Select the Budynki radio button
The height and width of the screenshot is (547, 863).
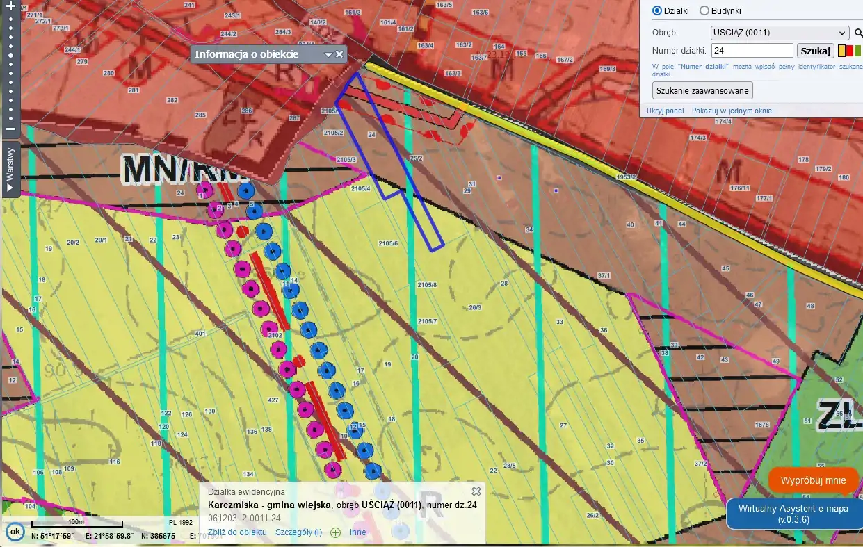[x=704, y=10]
